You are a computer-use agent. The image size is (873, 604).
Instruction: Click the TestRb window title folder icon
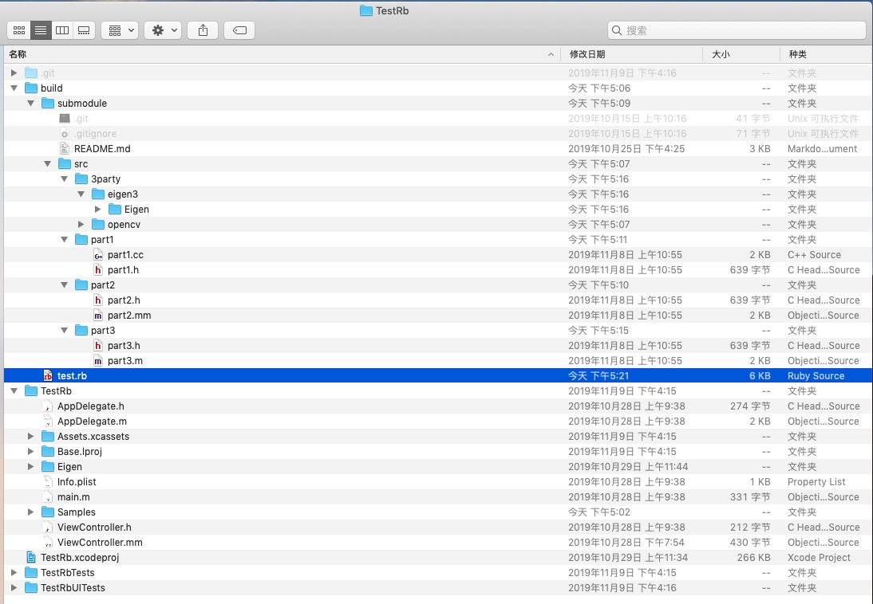click(x=365, y=10)
